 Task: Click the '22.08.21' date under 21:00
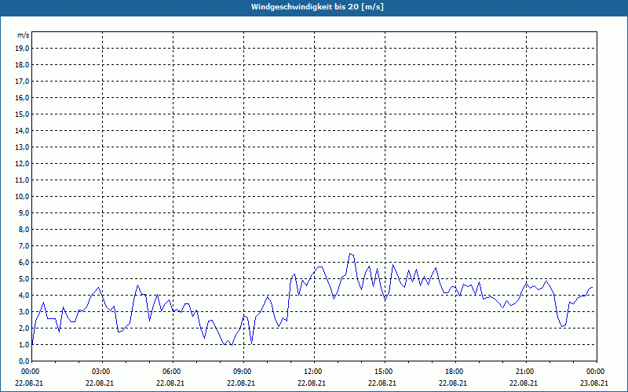524,383
